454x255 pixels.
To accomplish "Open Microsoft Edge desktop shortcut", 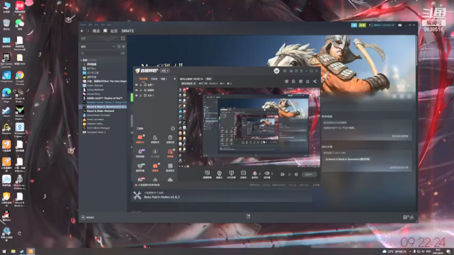I will (x=6, y=95).
